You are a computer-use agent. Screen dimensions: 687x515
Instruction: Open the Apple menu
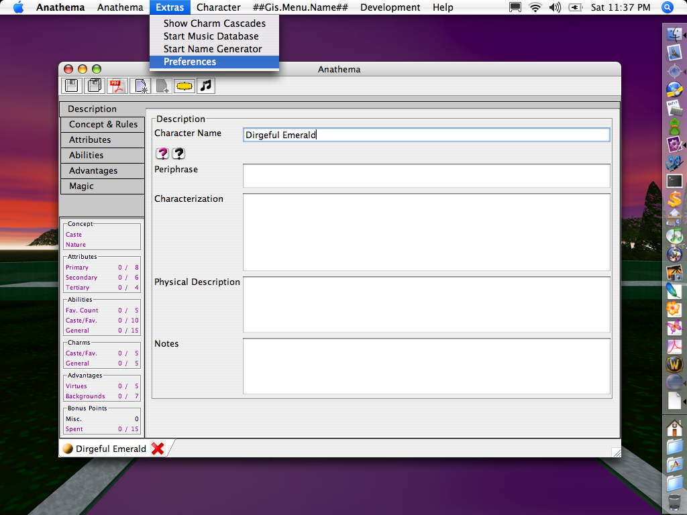(x=18, y=7)
